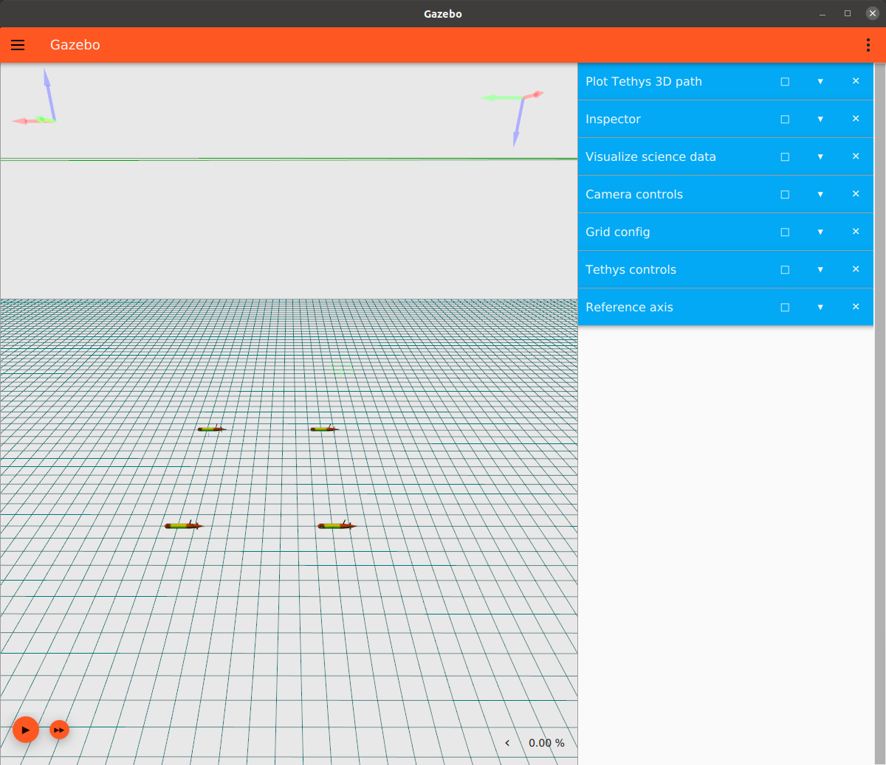Screen dimensions: 886x765
Task: Open the Gazebo hamburger menu
Action: coord(18,45)
